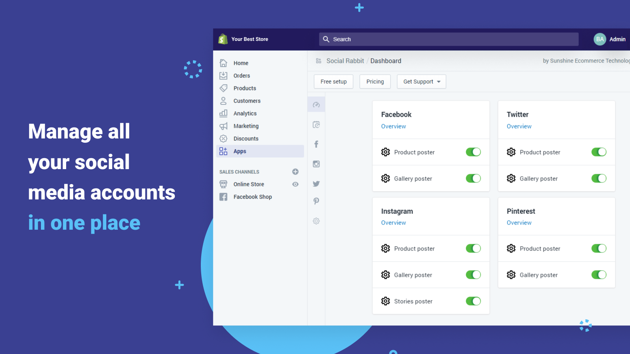Open the Pinterest icon in app sidebar
This screenshot has height=354, width=630.
(316, 201)
